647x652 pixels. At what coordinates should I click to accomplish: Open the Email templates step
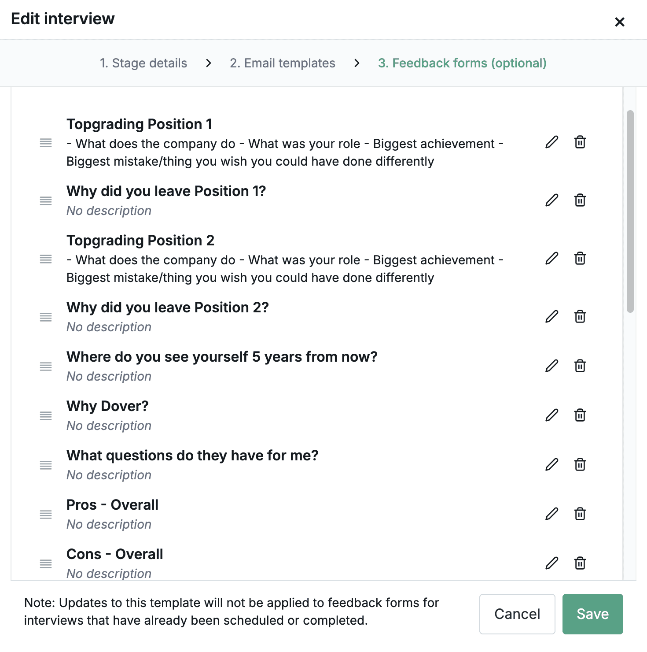pos(282,63)
